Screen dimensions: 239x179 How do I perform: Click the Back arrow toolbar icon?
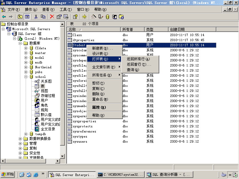(4, 17)
